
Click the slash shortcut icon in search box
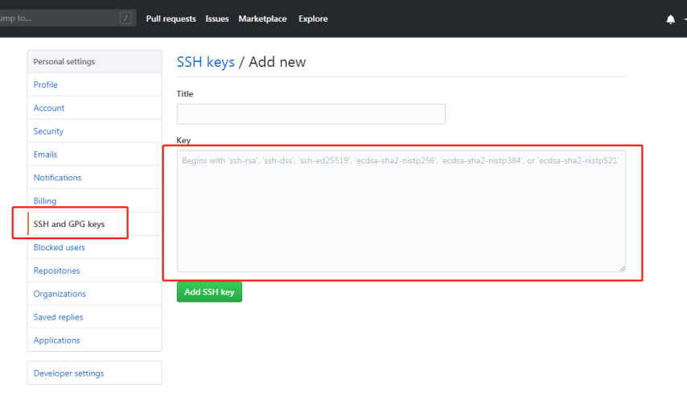pyautogui.click(x=125, y=18)
